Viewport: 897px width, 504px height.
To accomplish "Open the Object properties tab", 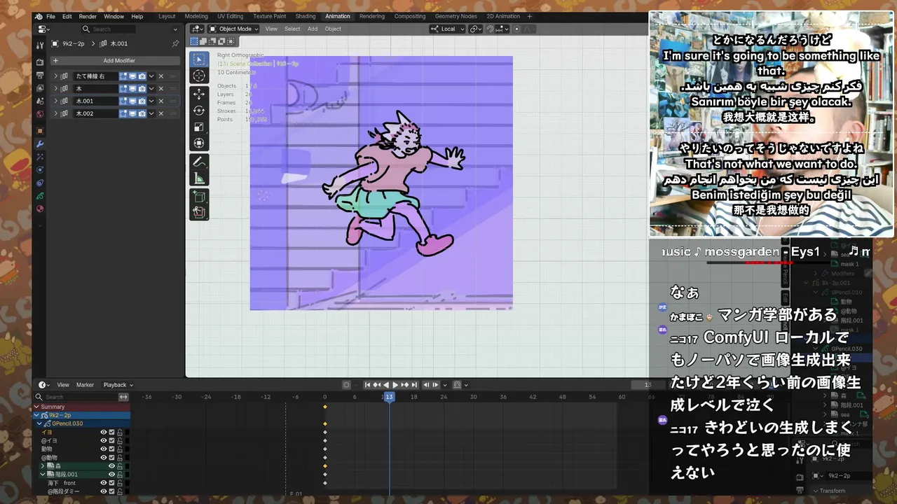I will pos(40,131).
